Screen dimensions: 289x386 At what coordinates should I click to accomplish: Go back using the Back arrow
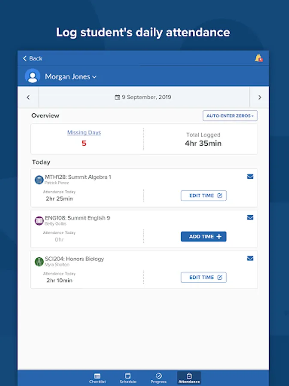coord(33,58)
